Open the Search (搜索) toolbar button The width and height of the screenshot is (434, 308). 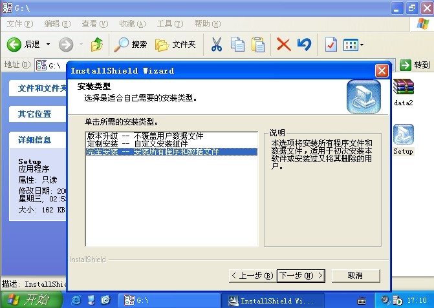coord(131,45)
